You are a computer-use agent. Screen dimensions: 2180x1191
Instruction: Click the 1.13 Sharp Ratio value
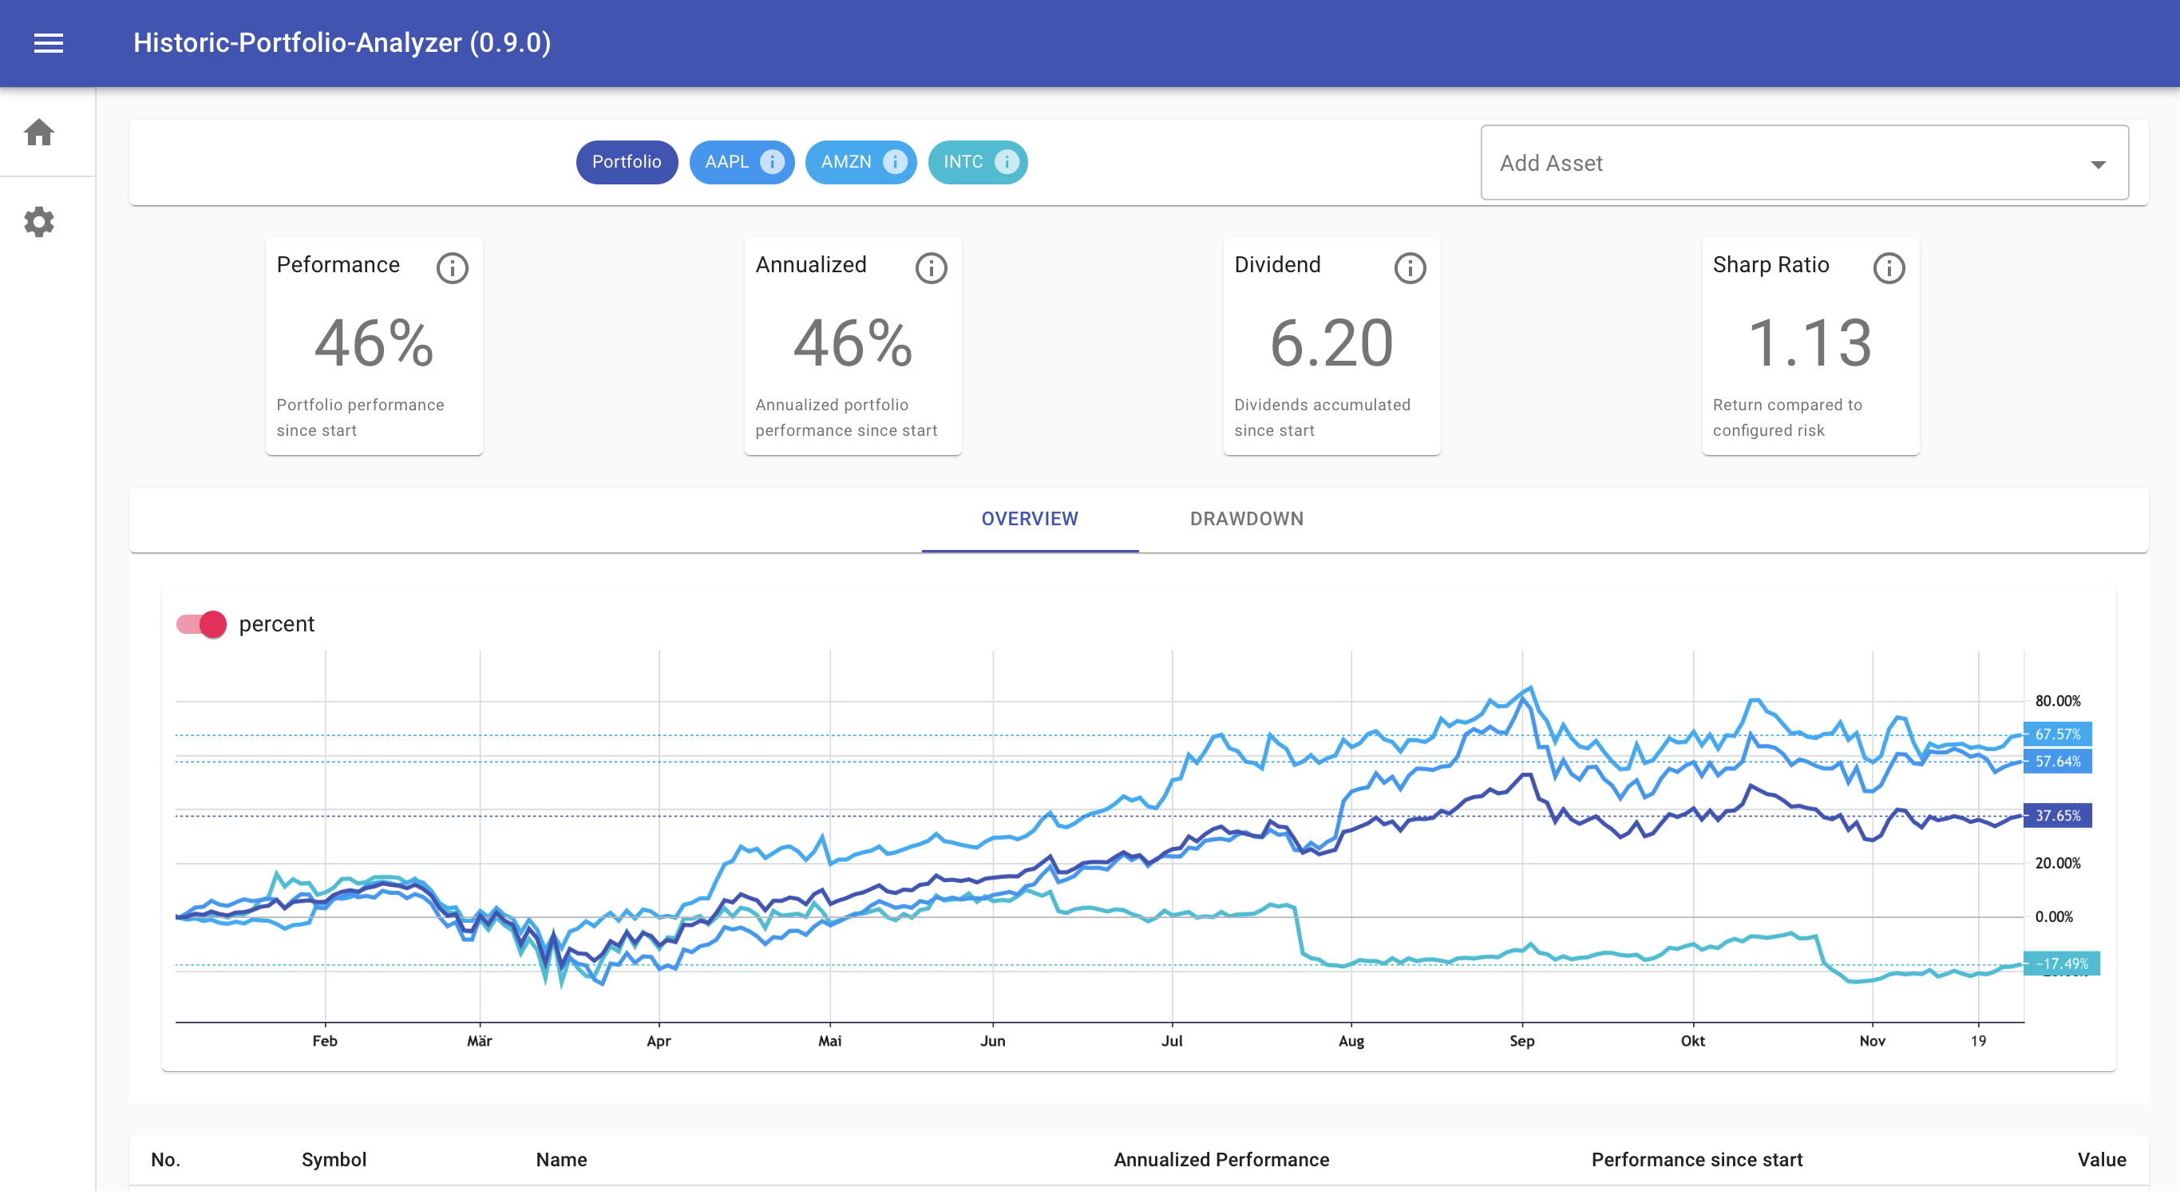(x=1810, y=342)
